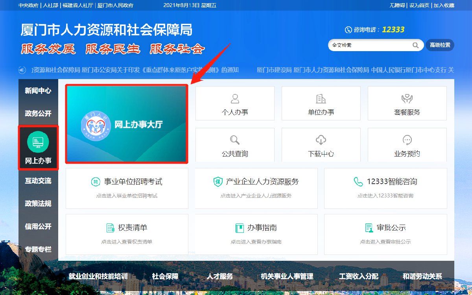The width and height of the screenshot is (472, 295).
Task: Open 单位办事 building icon tile
Action: point(321,99)
